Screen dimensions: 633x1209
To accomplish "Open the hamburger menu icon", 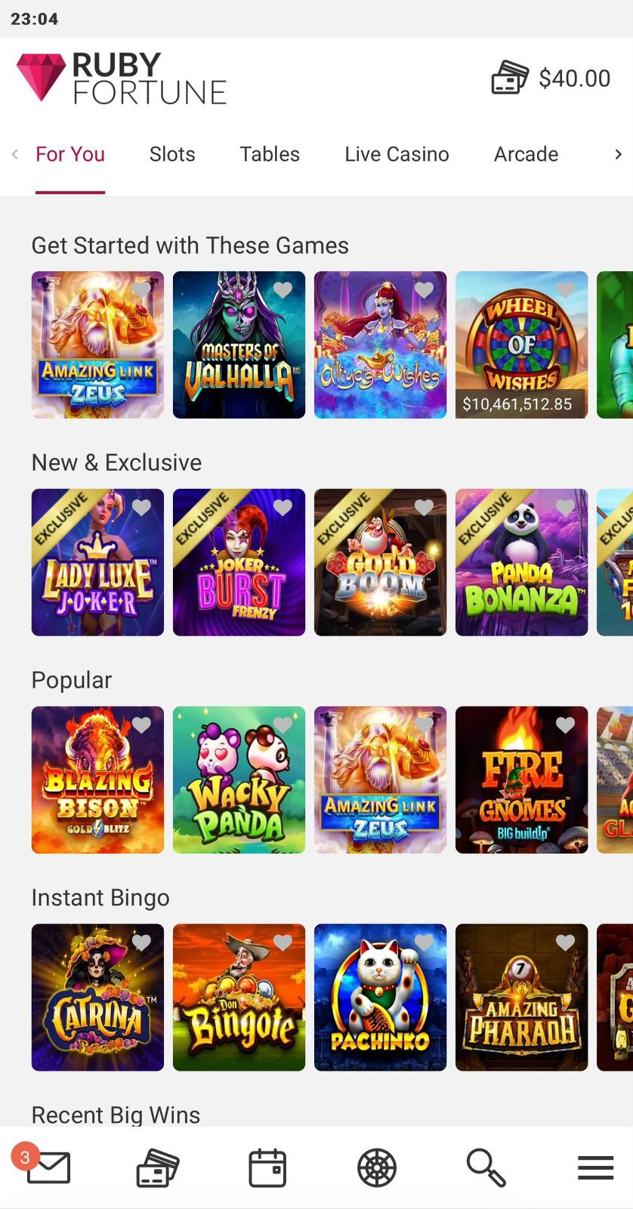I will coord(595,1168).
